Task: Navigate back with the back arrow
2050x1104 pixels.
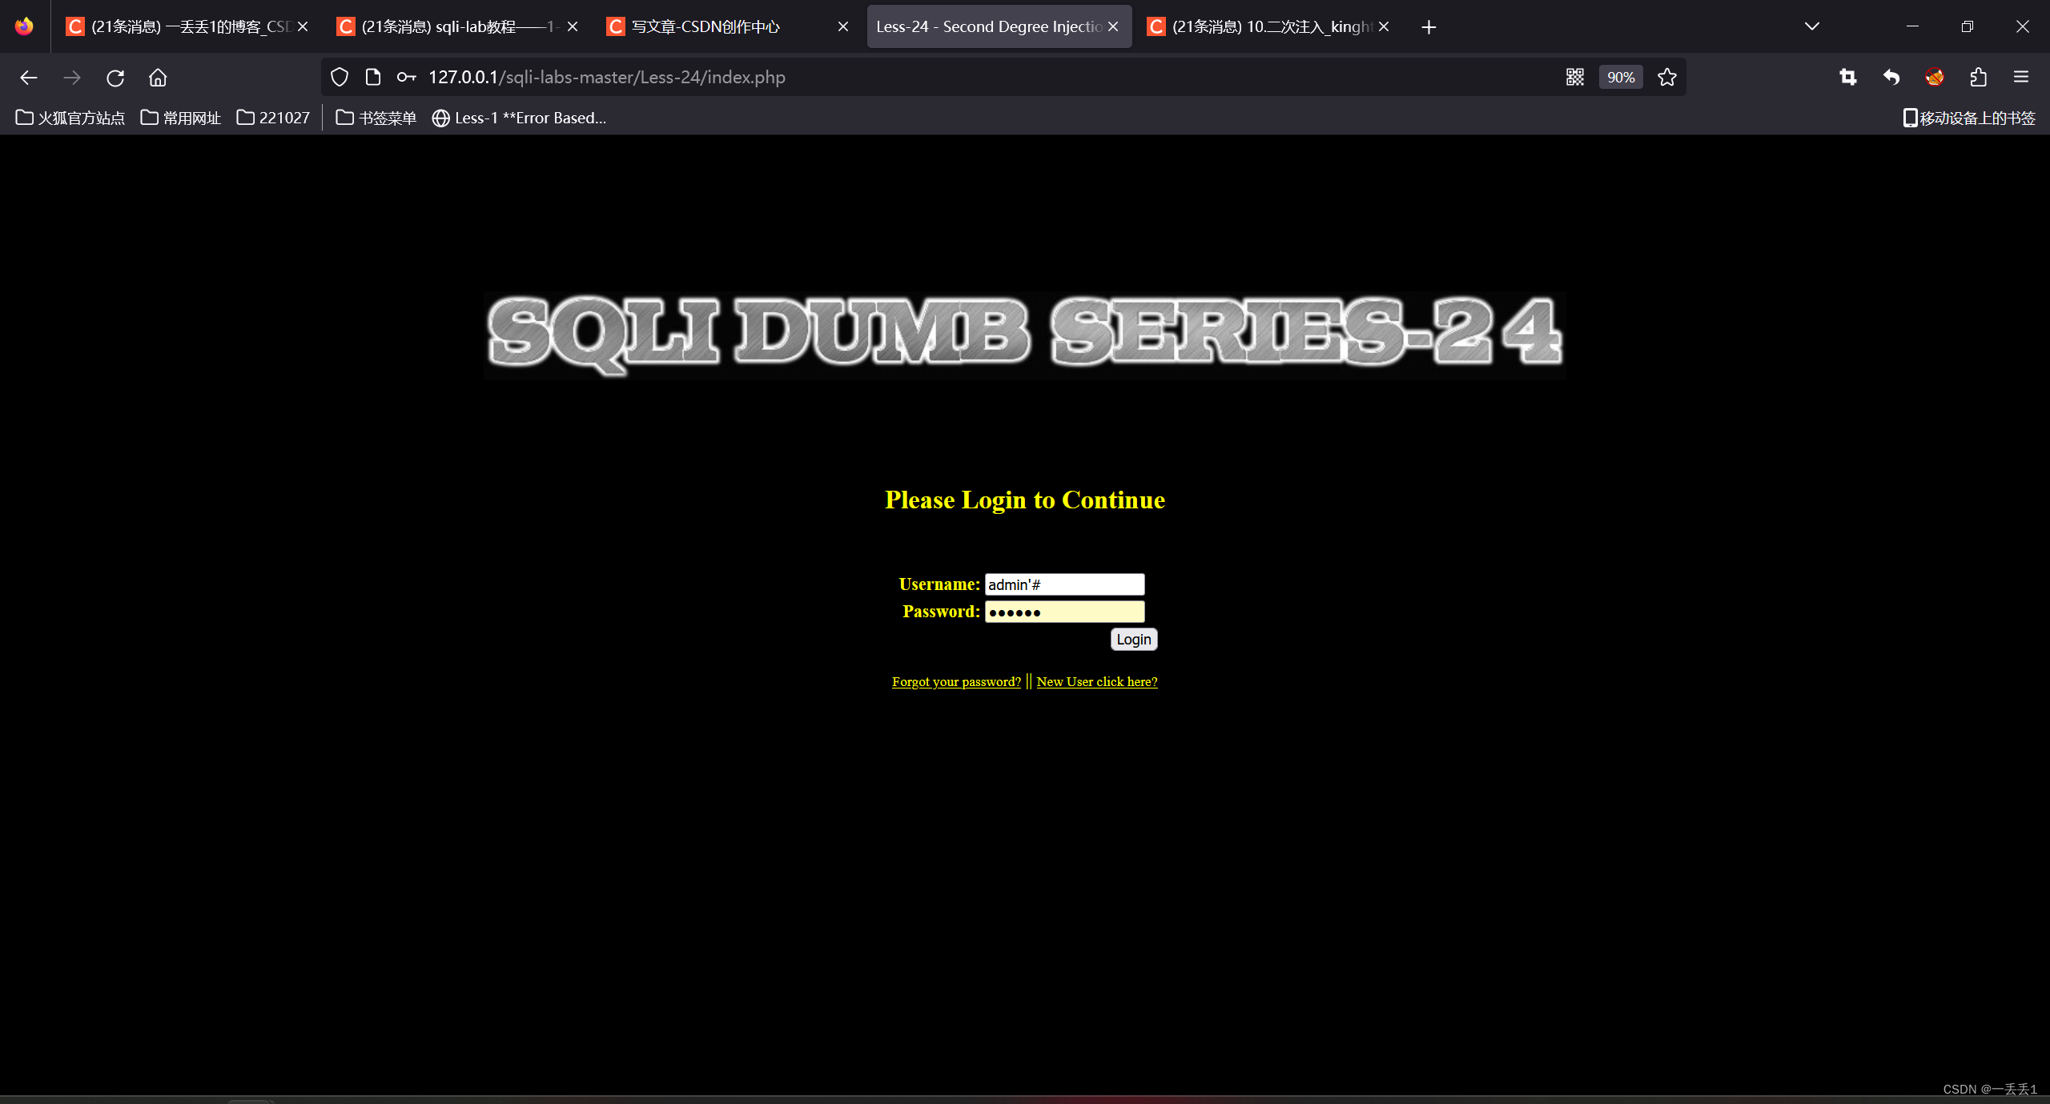Action: (x=29, y=77)
